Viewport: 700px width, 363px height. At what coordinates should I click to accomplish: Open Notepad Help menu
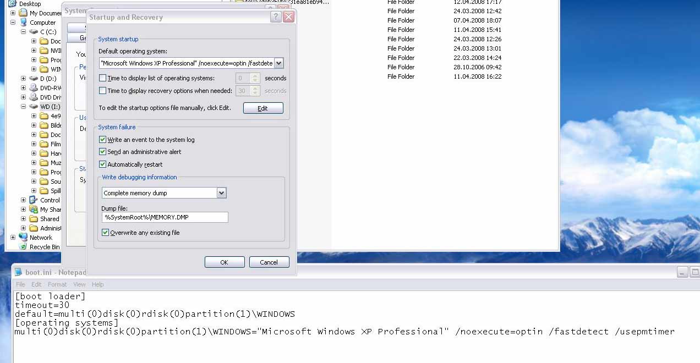click(x=97, y=284)
